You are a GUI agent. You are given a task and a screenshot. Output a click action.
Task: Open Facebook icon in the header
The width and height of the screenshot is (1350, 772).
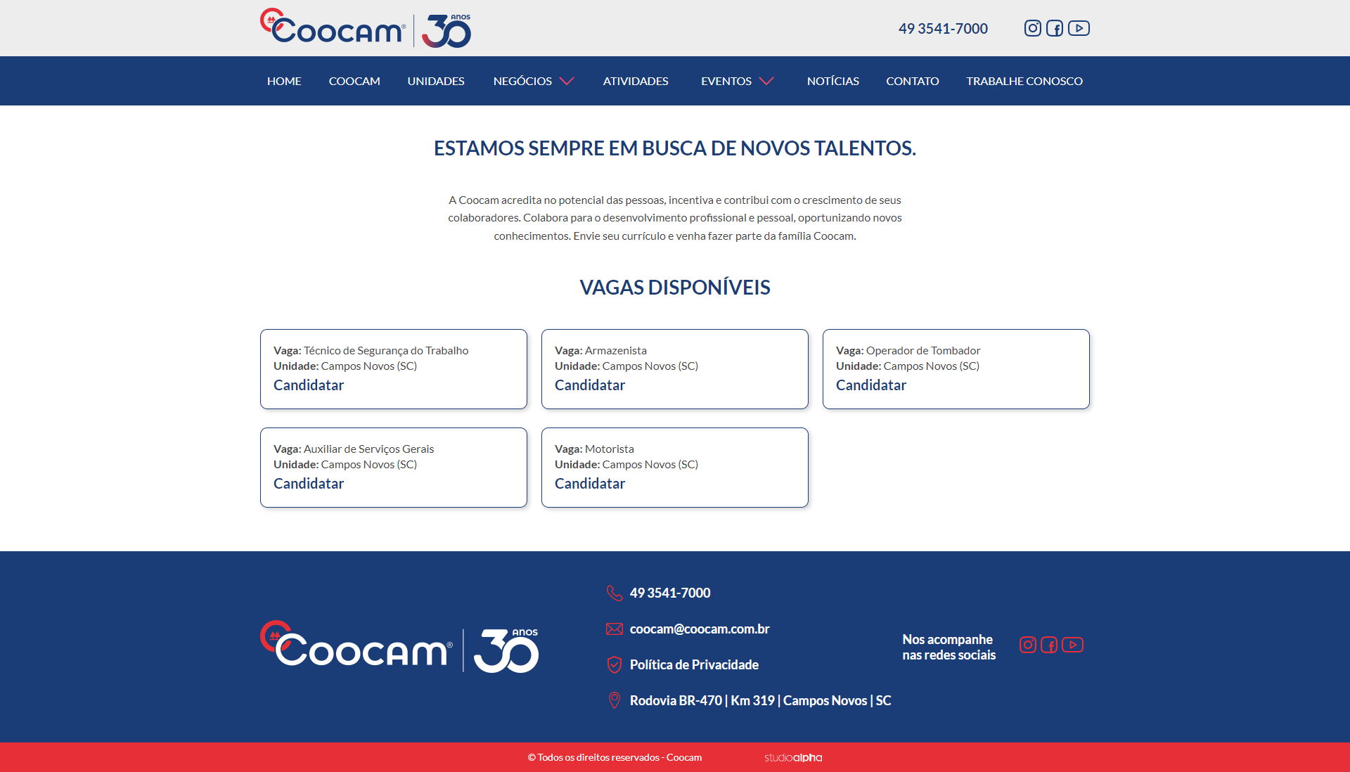tap(1055, 28)
